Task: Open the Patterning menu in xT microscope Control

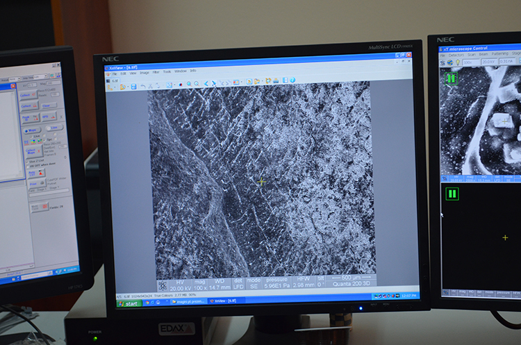Action: (500, 53)
